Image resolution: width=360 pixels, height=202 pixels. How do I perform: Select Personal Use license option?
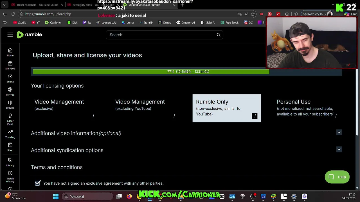(x=307, y=108)
